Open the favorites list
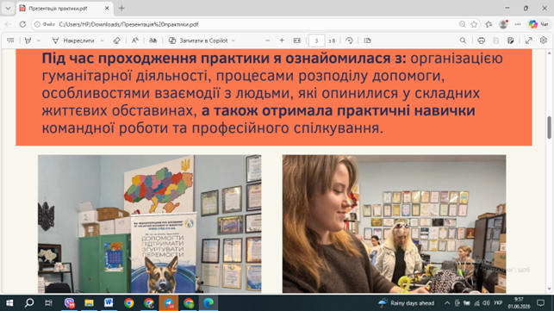The height and width of the screenshot is (311, 554). click(x=489, y=24)
